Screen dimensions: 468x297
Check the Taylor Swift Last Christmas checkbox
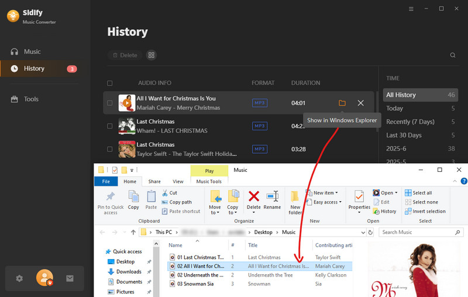click(110, 149)
